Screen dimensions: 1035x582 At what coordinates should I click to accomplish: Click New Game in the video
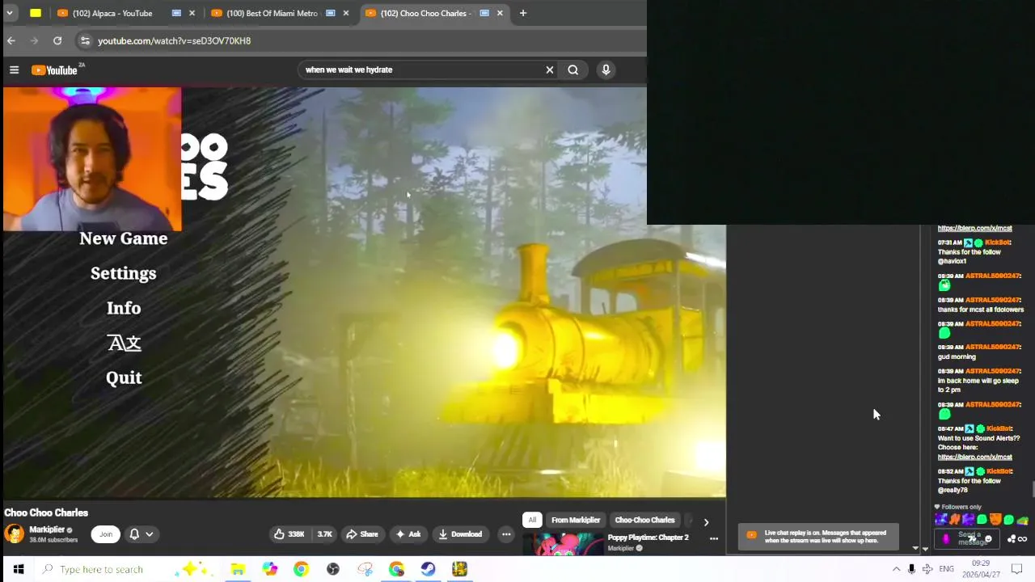(124, 238)
